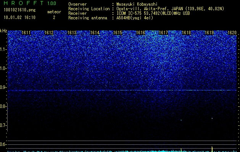Click the yellow power spike below 1619
The image size is (240, 152).
(x=212, y=149)
